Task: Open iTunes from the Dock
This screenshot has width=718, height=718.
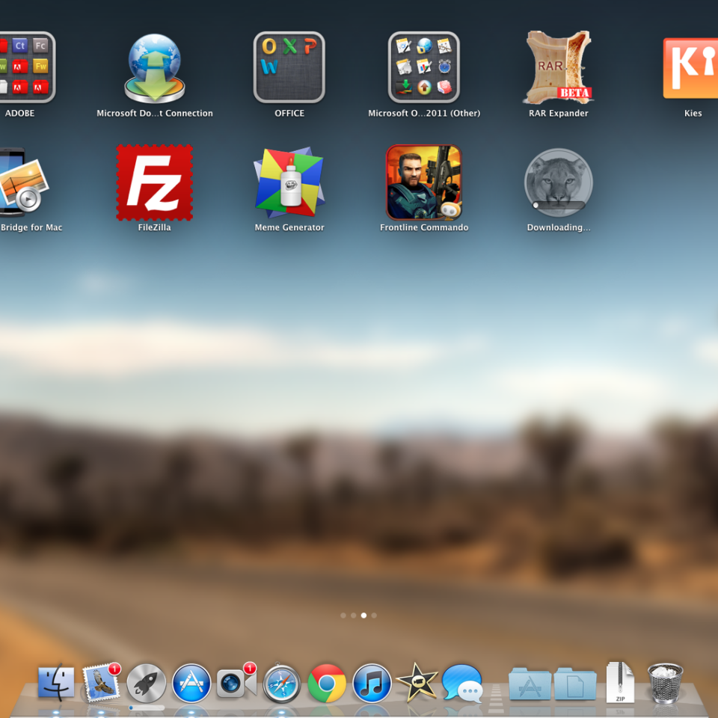Action: (x=372, y=683)
